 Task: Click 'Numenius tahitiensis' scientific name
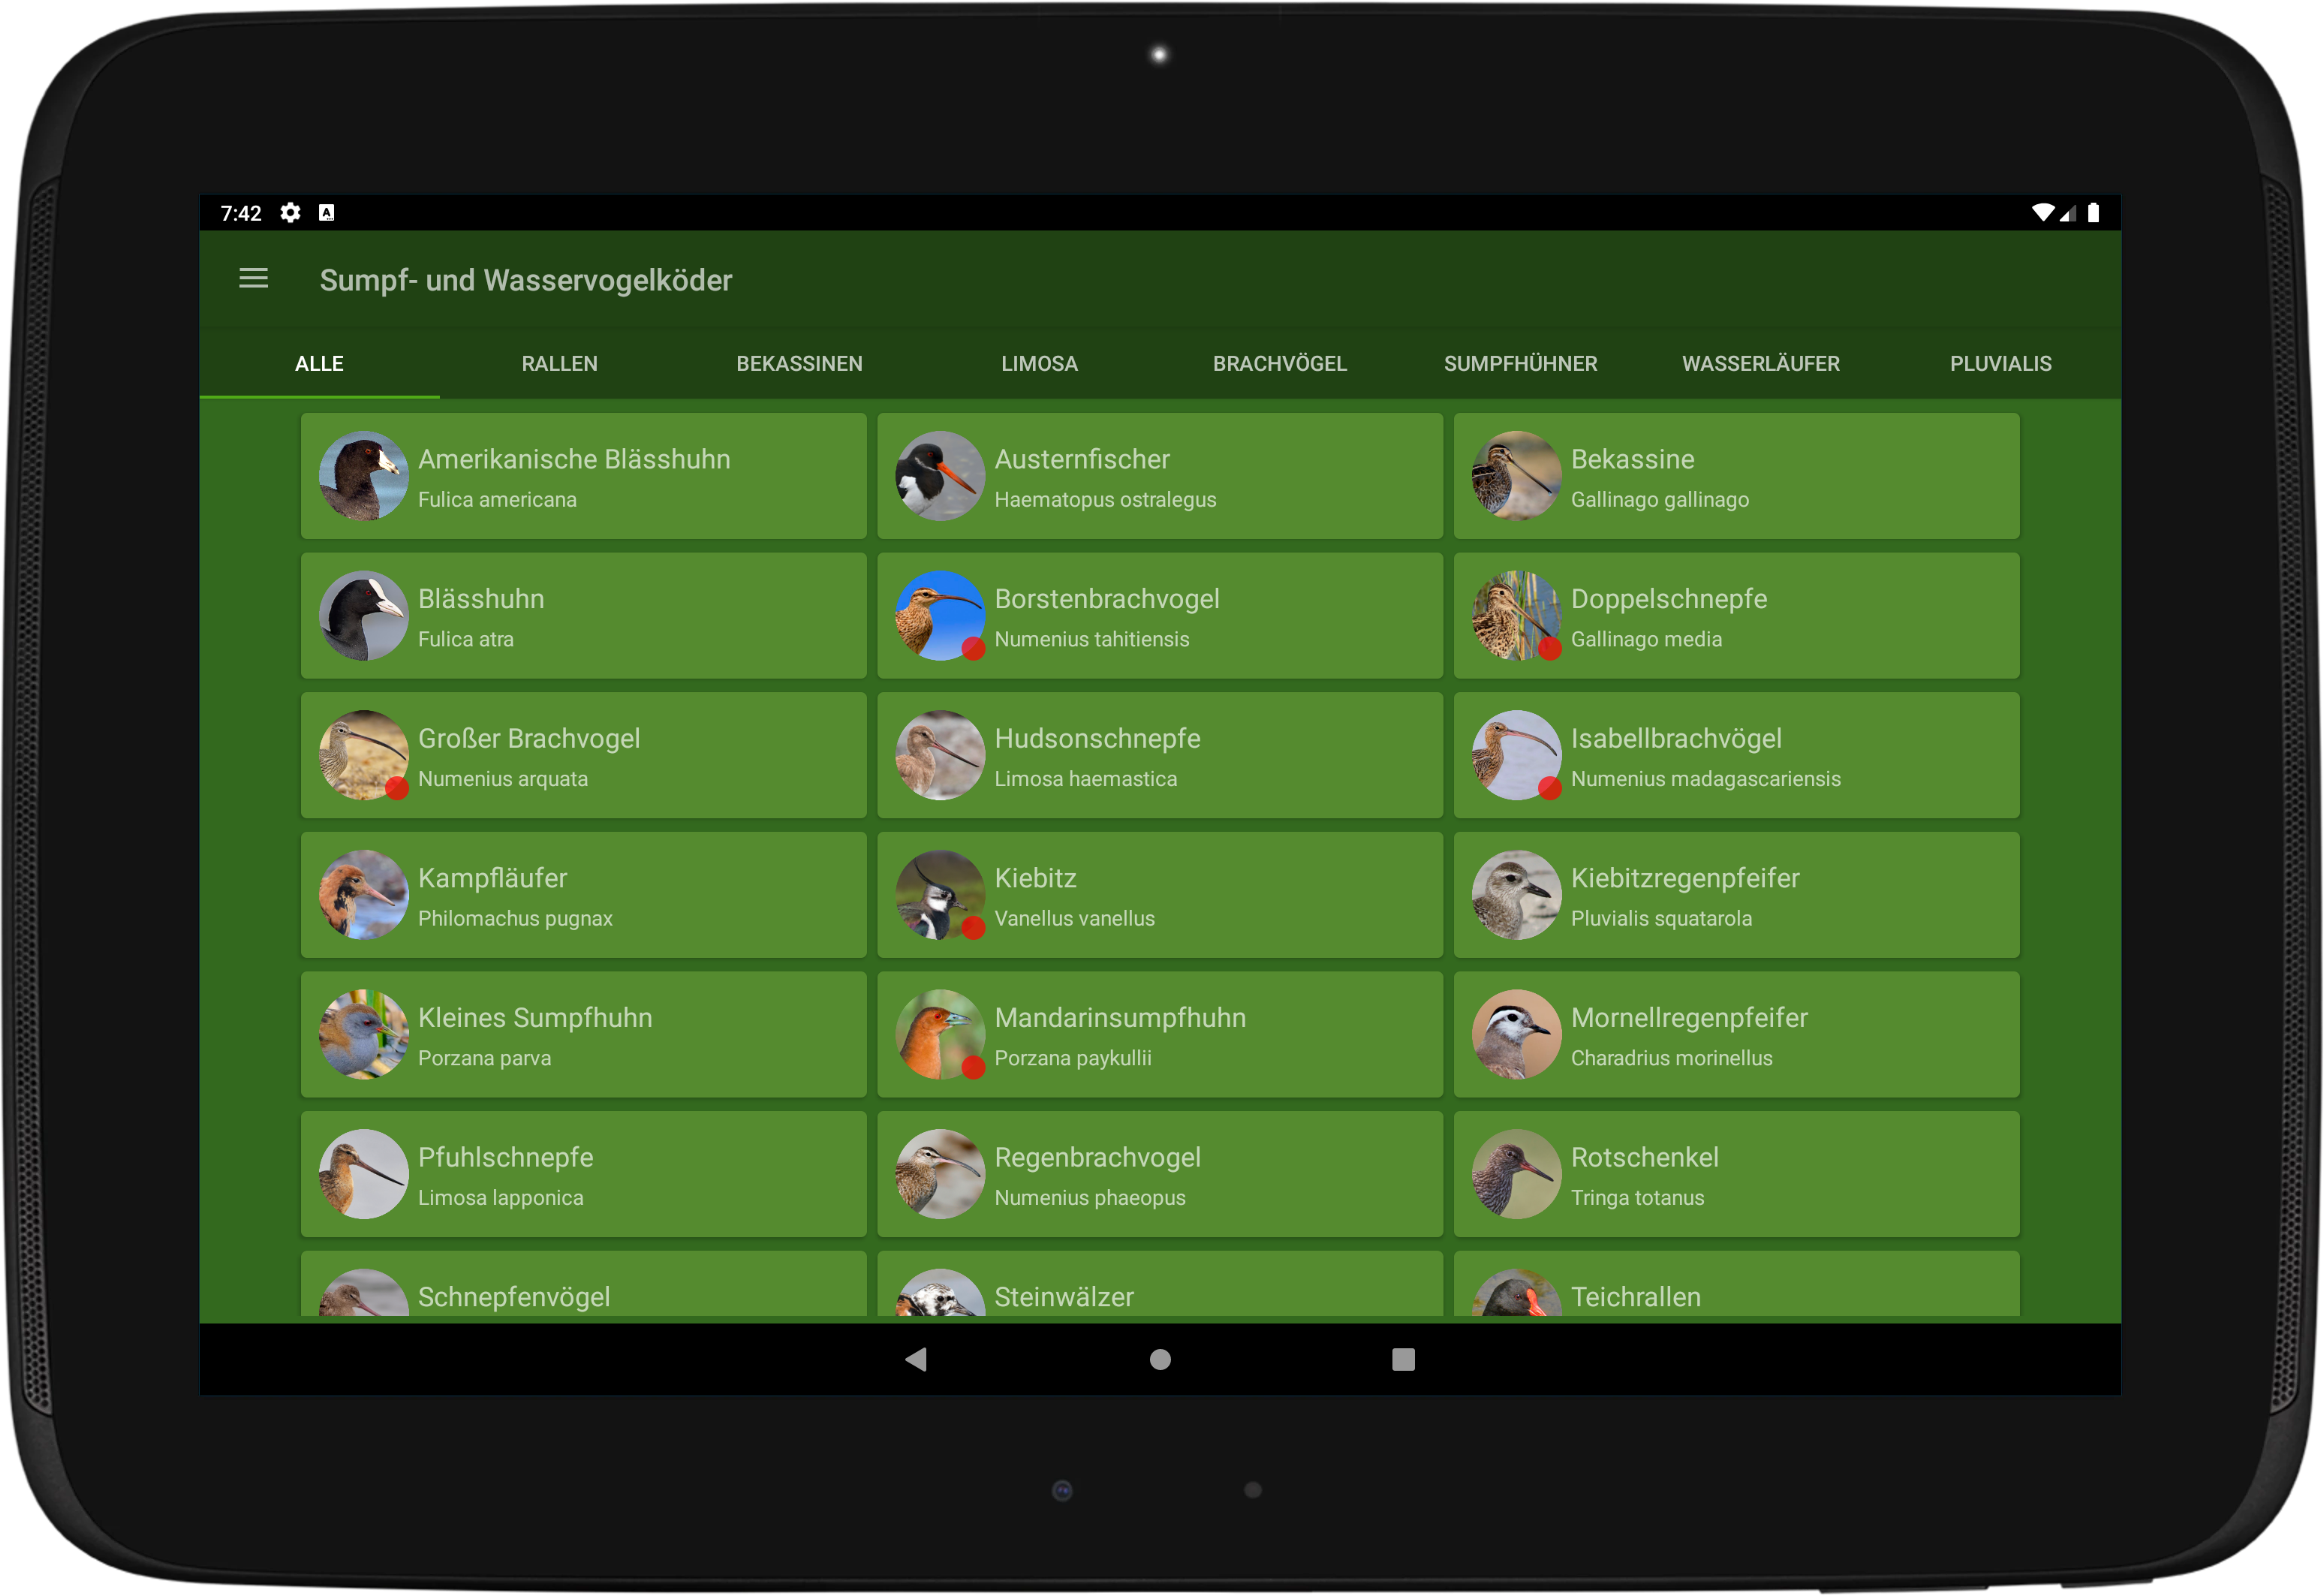tap(1092, 639)
